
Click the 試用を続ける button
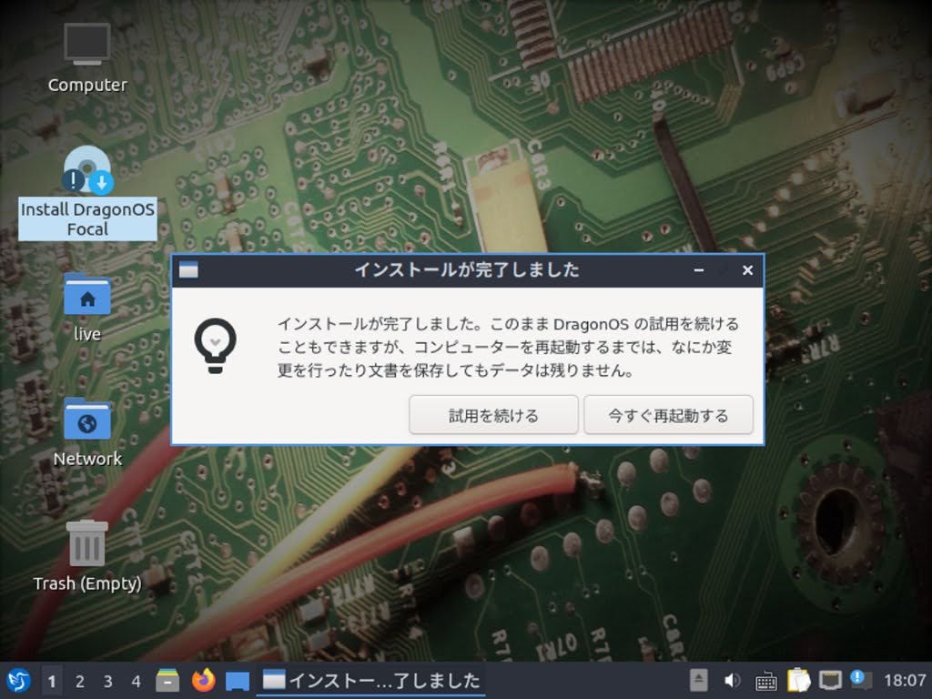[x=493, y=415]
